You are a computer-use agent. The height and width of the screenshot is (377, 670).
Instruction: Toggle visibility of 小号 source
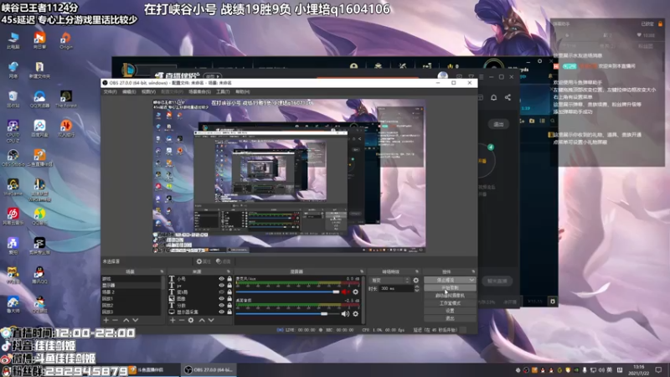click(x=221, y=279)
